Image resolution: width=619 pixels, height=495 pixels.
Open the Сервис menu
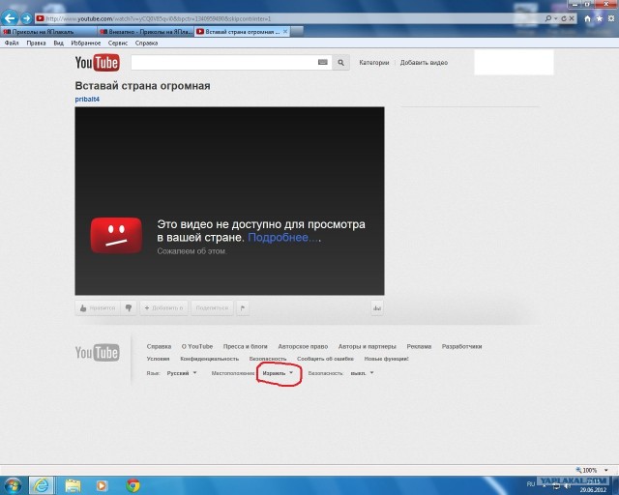118,44
